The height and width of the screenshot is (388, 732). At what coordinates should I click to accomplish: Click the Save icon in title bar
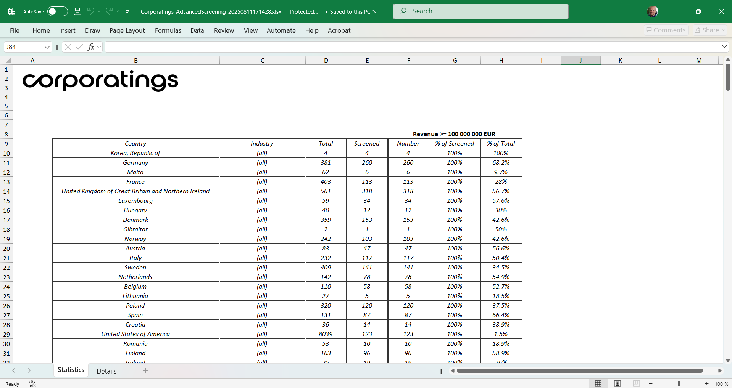(x=77, y=11)
